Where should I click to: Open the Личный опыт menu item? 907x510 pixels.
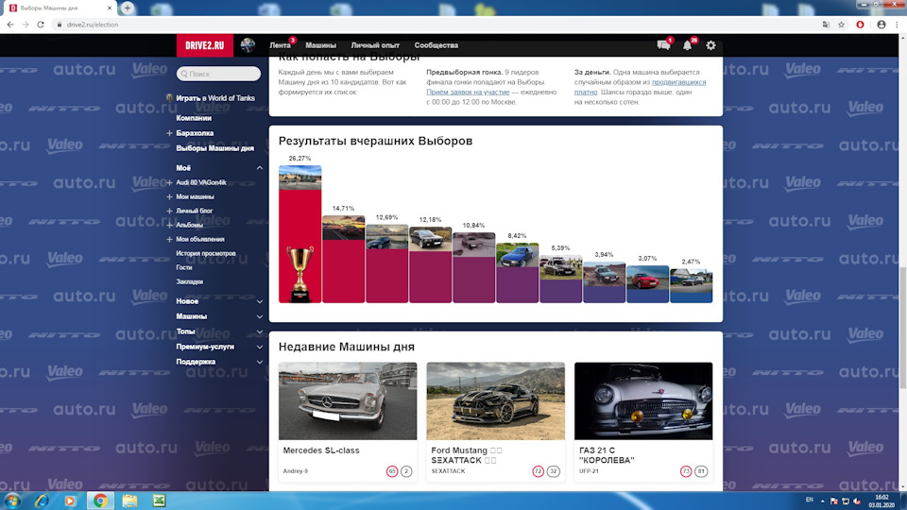[375, 45]
